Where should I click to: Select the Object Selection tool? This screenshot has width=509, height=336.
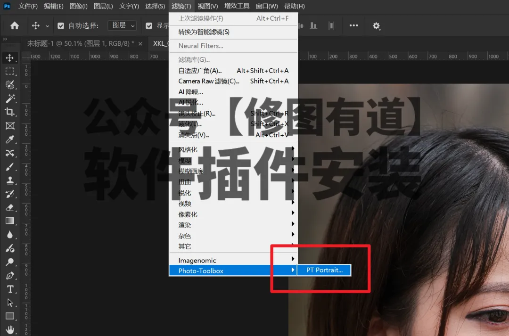click(x=10, y=85)
